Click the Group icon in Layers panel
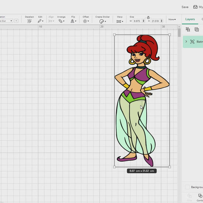 pyautogui.click(x=188, y=30)
